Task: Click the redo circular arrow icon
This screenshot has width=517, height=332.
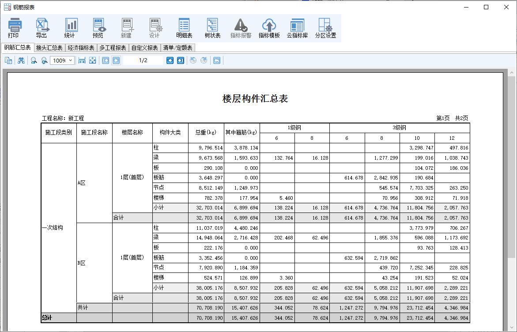Action: (x=204, y=60)
